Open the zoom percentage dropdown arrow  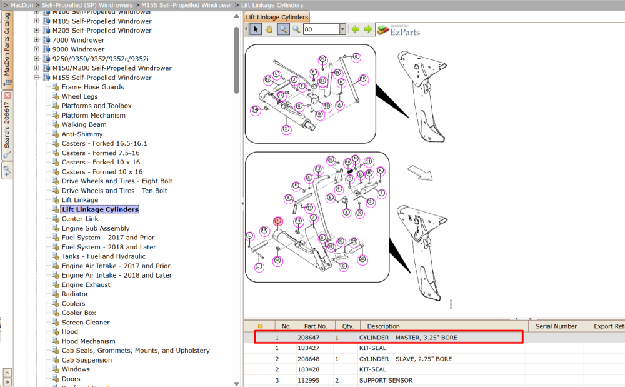point(342,29)
